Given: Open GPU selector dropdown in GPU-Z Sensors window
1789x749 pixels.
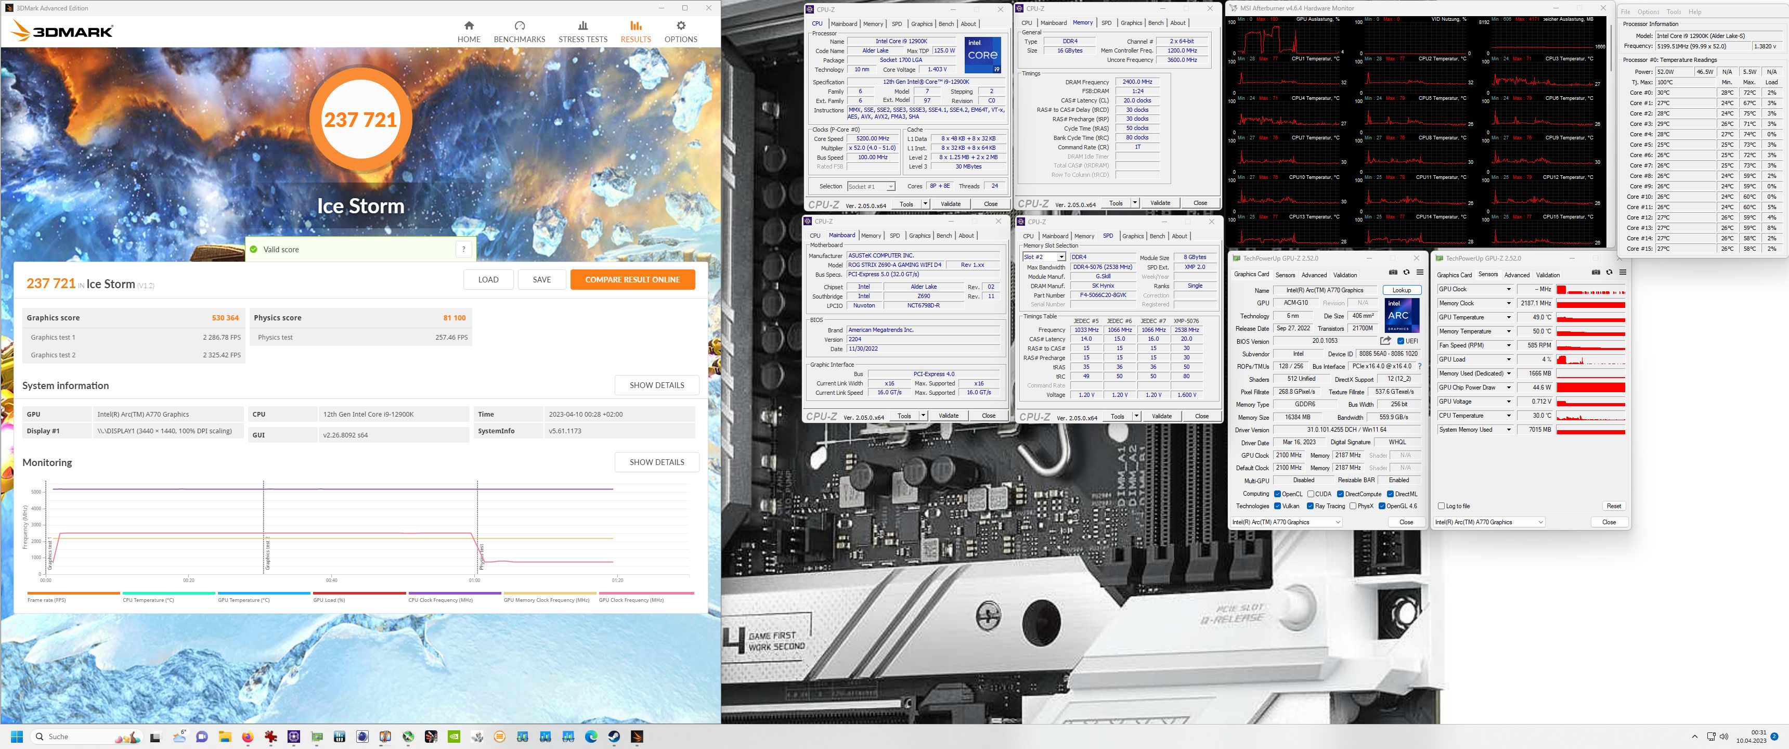Looking at the screenshot, I should tap(1489, 522).
